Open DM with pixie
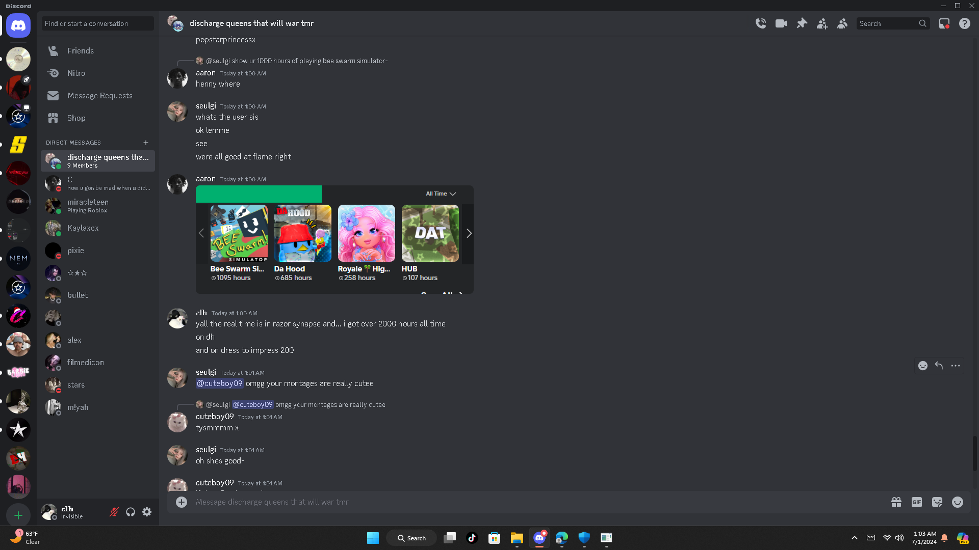979x550 pixels. point(98,251)
